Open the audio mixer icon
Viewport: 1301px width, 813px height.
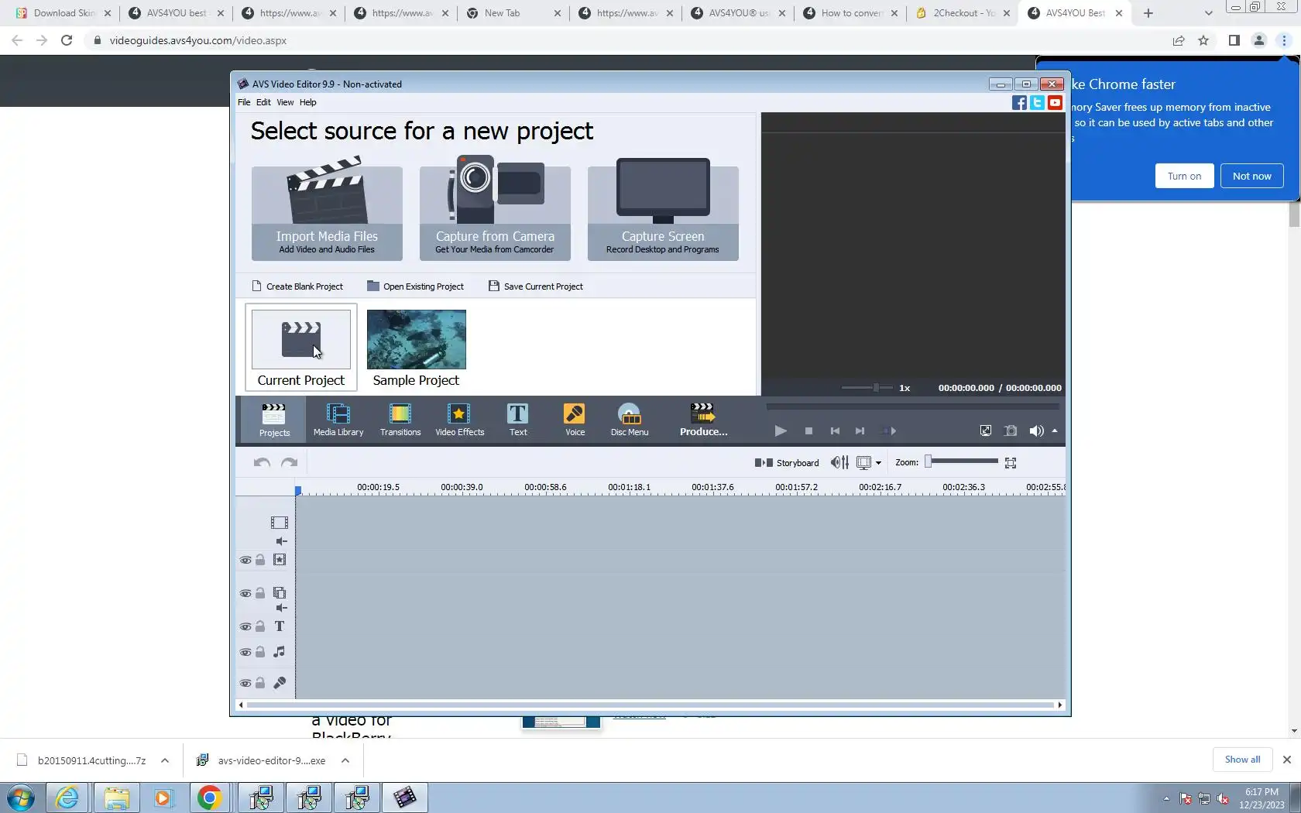(839, 462)
